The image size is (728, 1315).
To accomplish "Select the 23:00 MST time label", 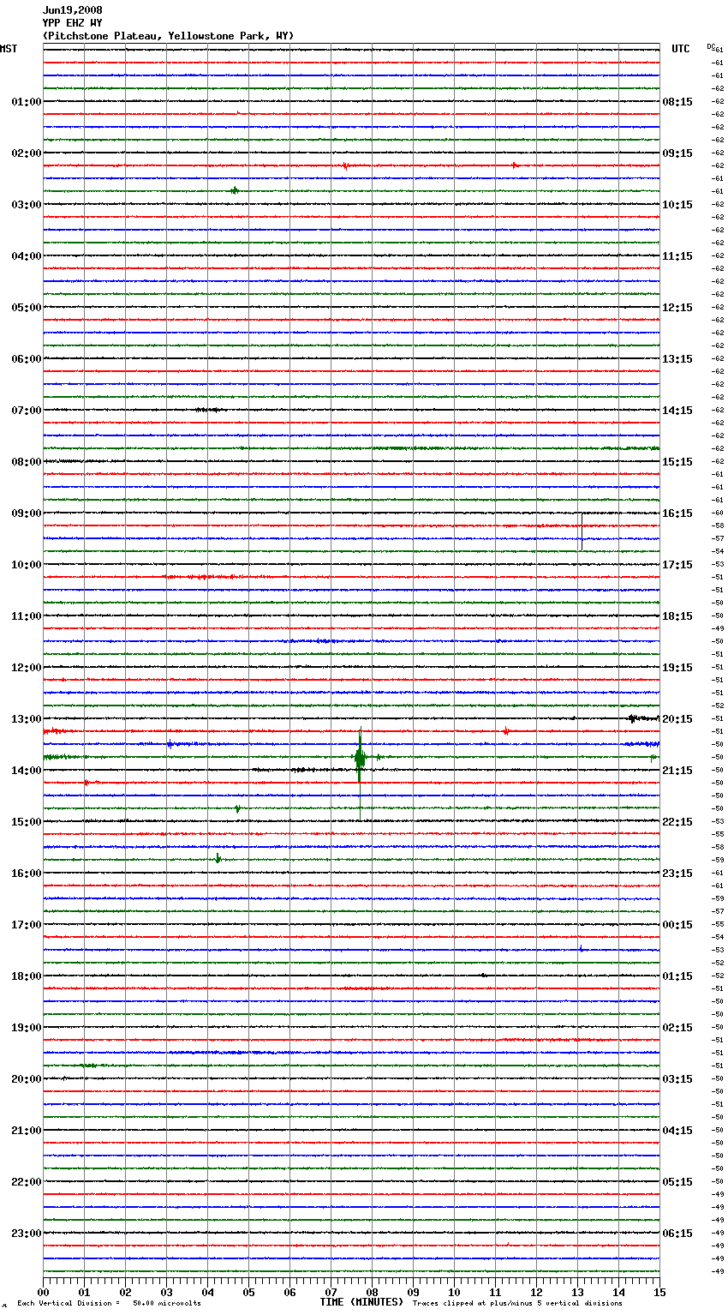I will [x=27, y=1234].
